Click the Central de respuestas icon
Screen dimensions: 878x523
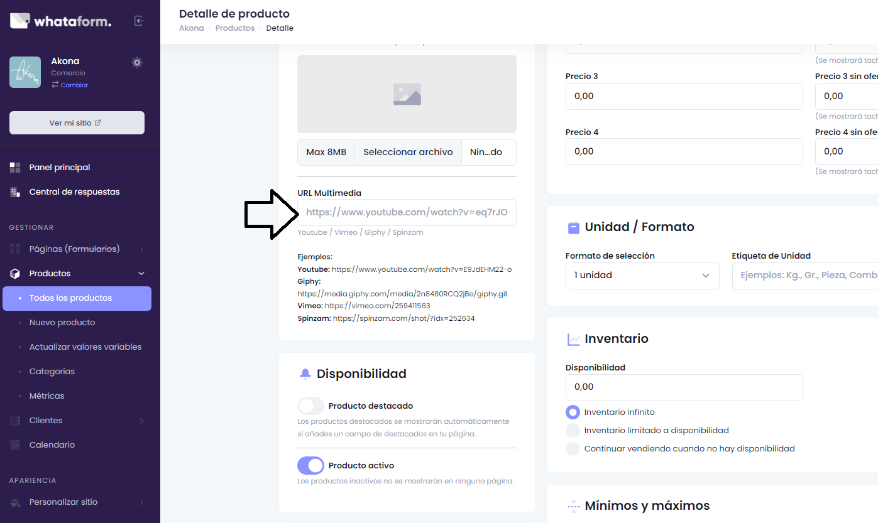pyautogui.click(x=16, y=192)
